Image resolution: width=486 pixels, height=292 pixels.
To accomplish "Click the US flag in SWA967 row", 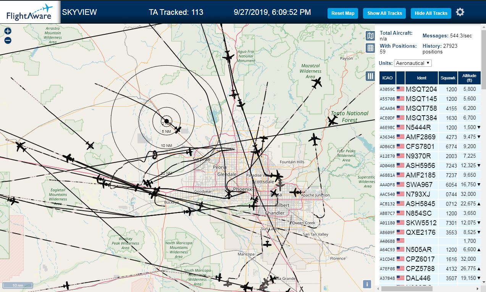I will pos(400,185).
